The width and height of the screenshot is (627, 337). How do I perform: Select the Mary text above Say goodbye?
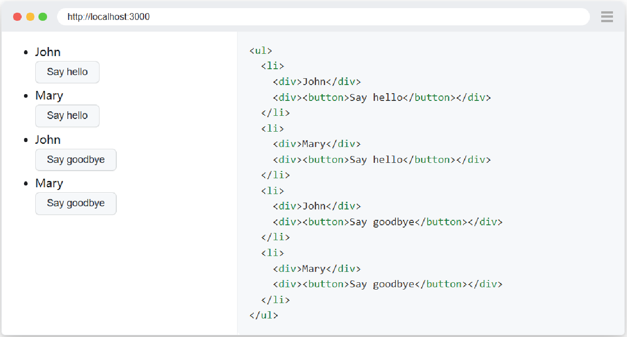pyautogui.click(x=49, y=184)
